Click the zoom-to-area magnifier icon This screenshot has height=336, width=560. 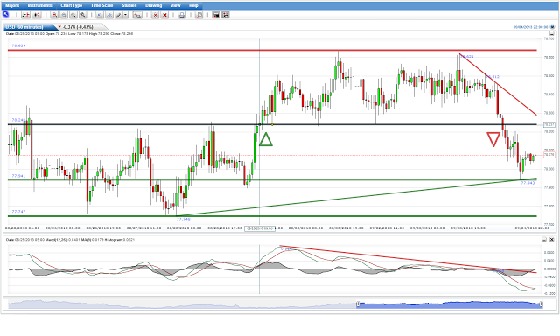82,15
